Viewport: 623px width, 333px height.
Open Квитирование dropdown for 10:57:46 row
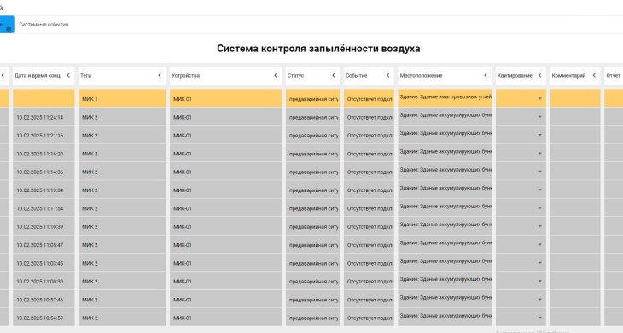(540, 300)
